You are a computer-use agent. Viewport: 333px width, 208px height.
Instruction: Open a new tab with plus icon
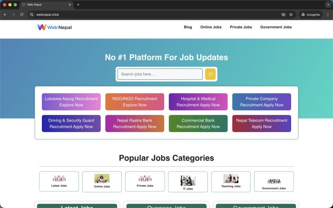click(x=78, y=4)
